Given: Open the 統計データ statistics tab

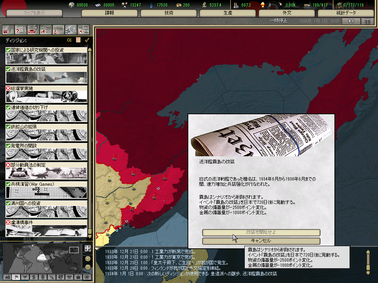Looking at the screenshot, I should [346, 13].
